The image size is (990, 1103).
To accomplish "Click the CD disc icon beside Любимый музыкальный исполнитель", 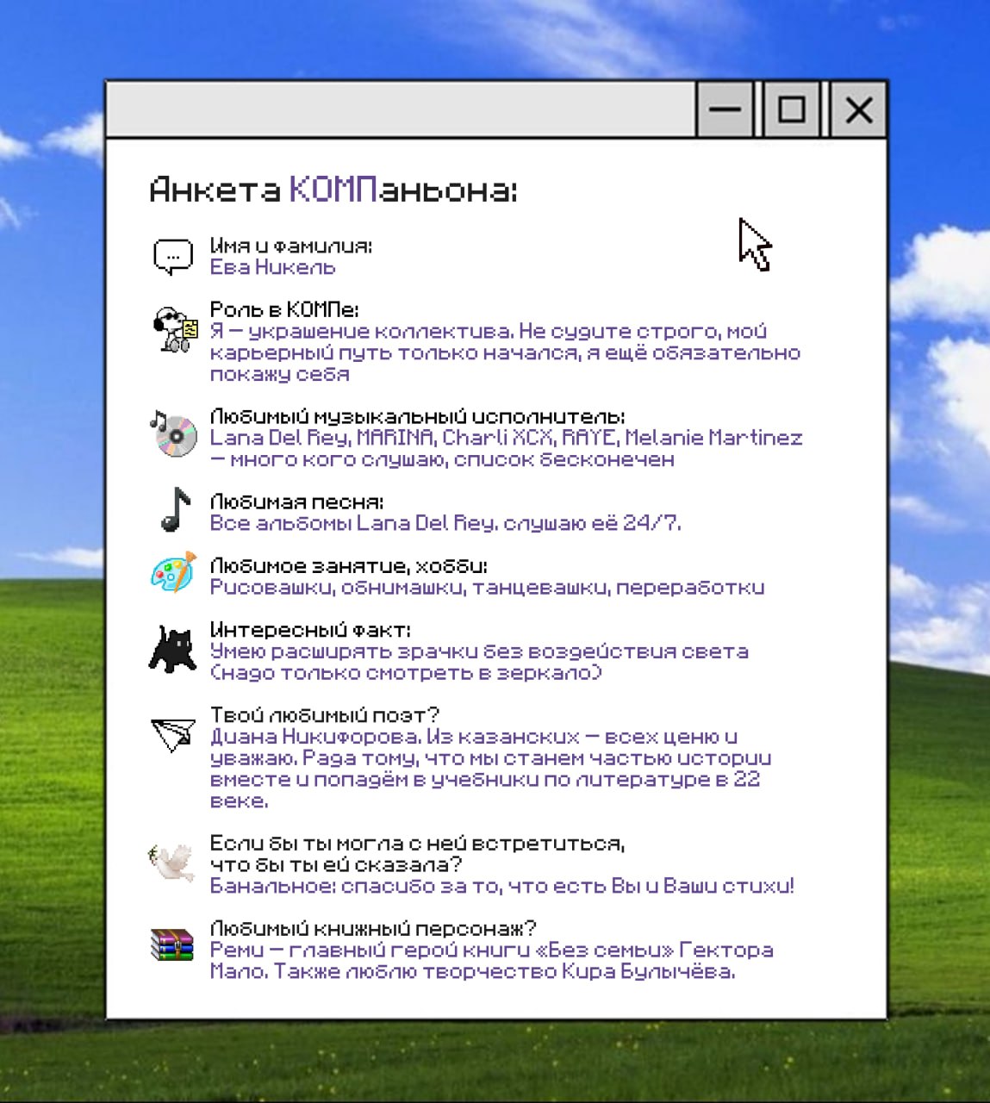I will coord(173,433).
